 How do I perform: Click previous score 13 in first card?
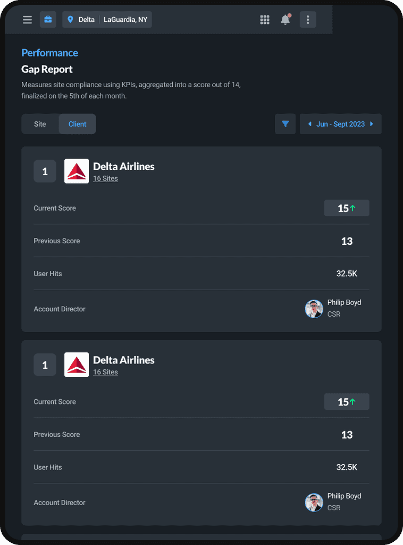(x=347, y=241)
